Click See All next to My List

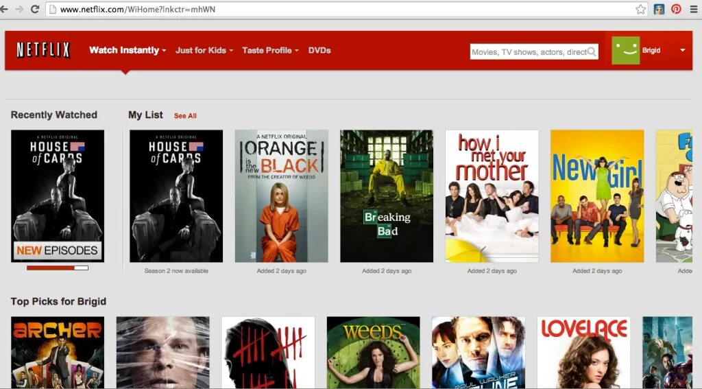point(185,116)
